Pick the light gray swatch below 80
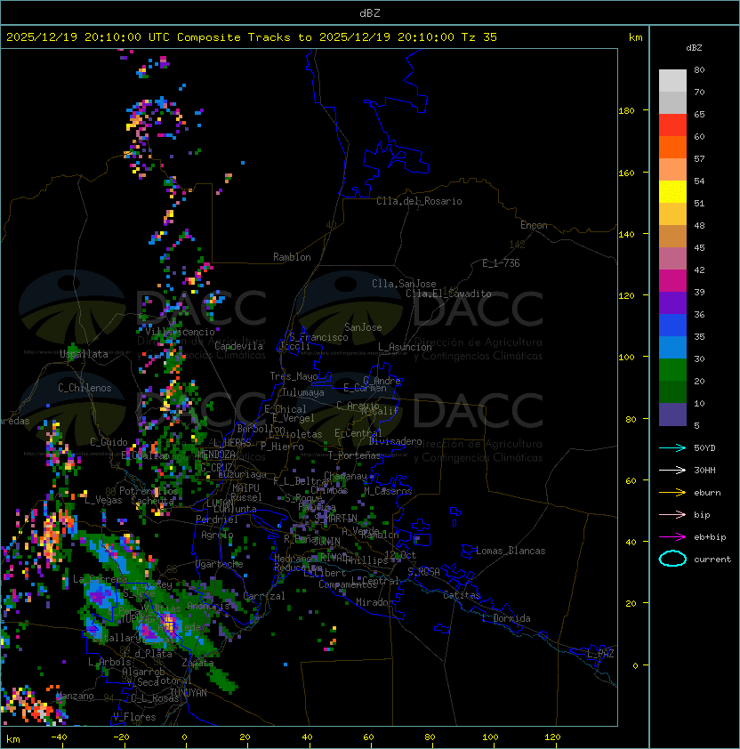 [672, 81]
